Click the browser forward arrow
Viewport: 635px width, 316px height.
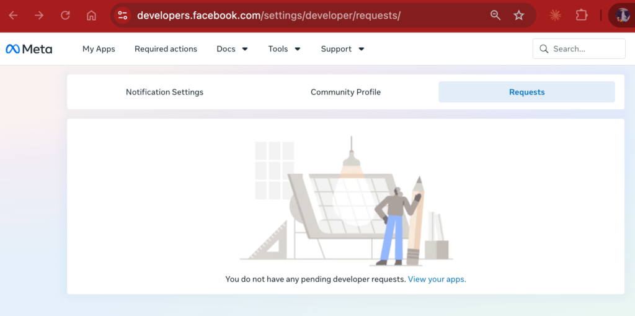39,16
